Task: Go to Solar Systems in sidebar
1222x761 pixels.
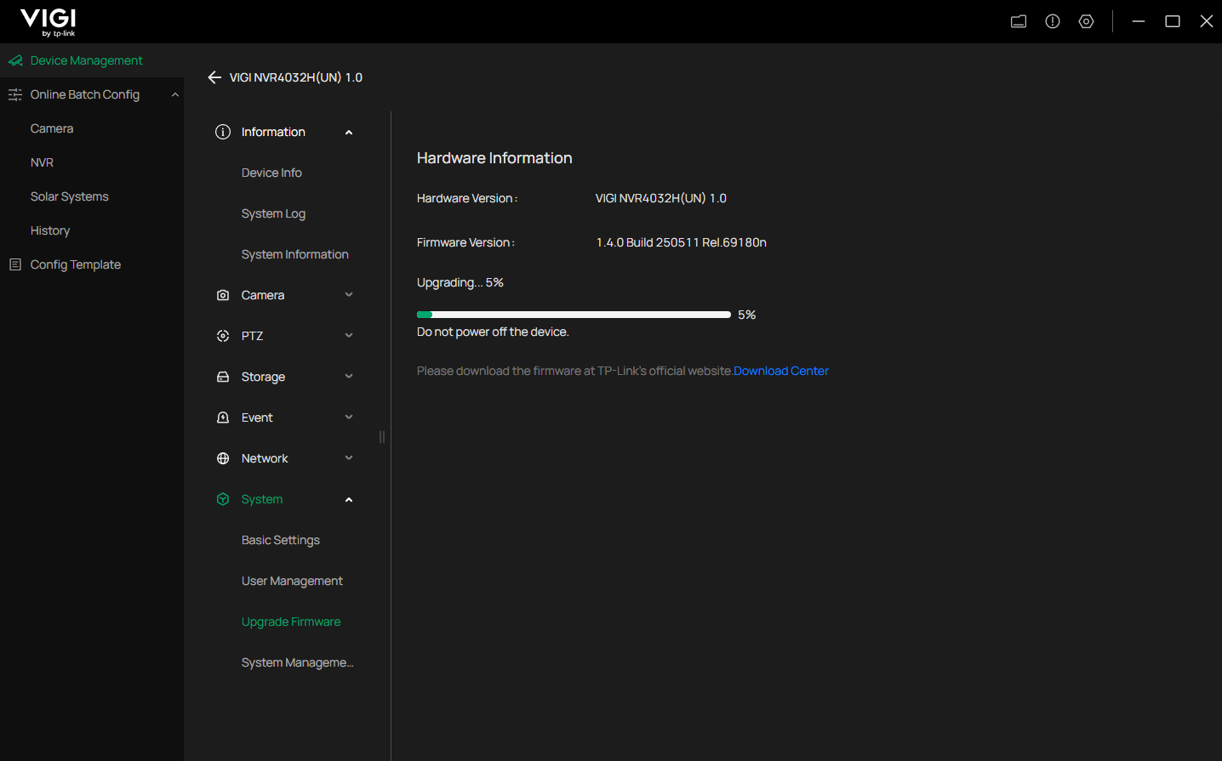Action: pyautogui.click(x=70, y=196)
